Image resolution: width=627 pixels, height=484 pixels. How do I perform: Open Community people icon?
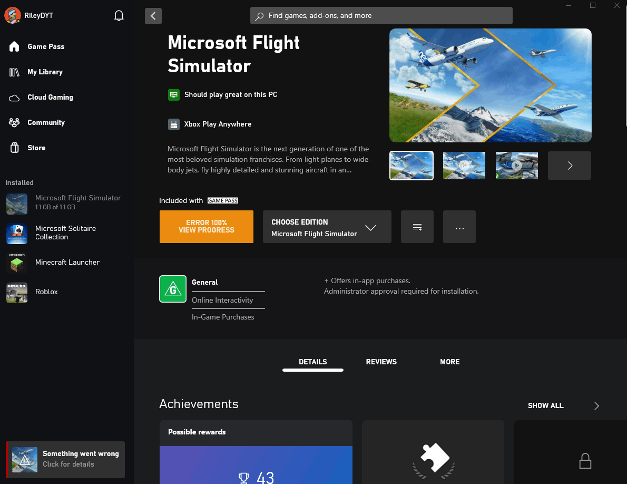14,122
